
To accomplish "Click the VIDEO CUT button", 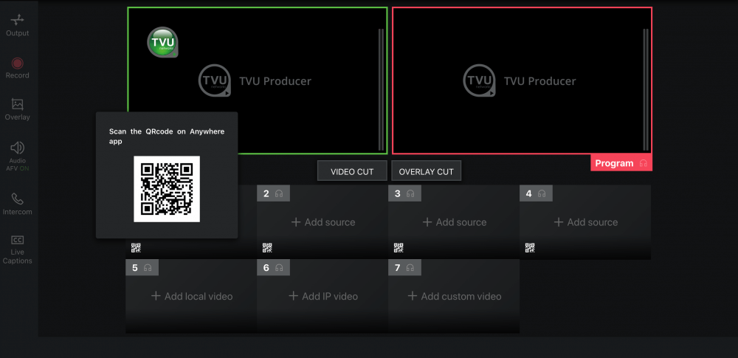I will [x=352, y=171].
